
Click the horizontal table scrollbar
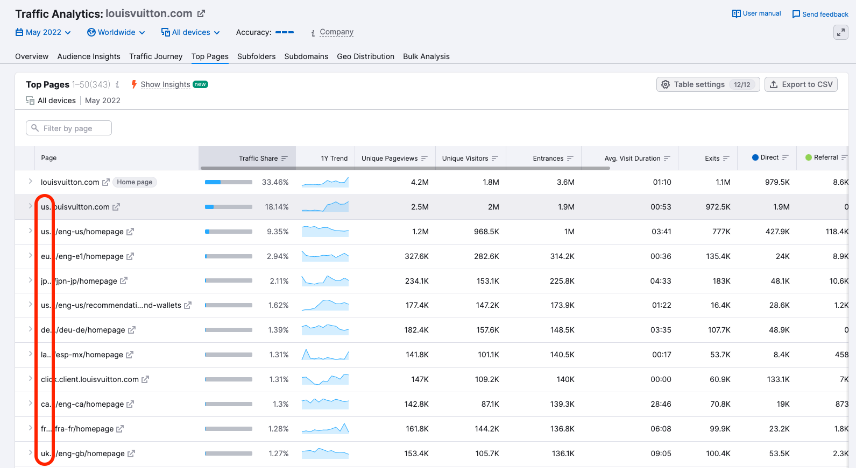pyautogui.click(x=405, y=168)
